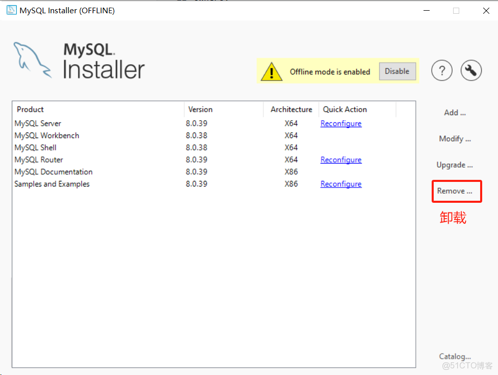498x375 pixels.
Task: Select the MySQL Shell row
Action: point(35,147)
